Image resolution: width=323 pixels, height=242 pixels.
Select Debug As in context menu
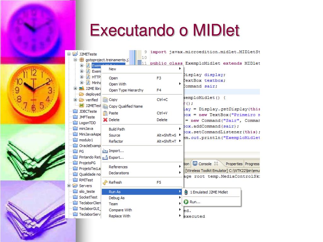click(x=142, y=198)
